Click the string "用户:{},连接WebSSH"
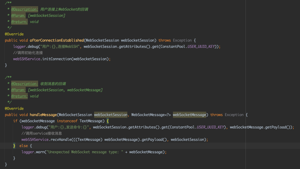Viewport: 300px width, 169px height. tap(60, 47)
